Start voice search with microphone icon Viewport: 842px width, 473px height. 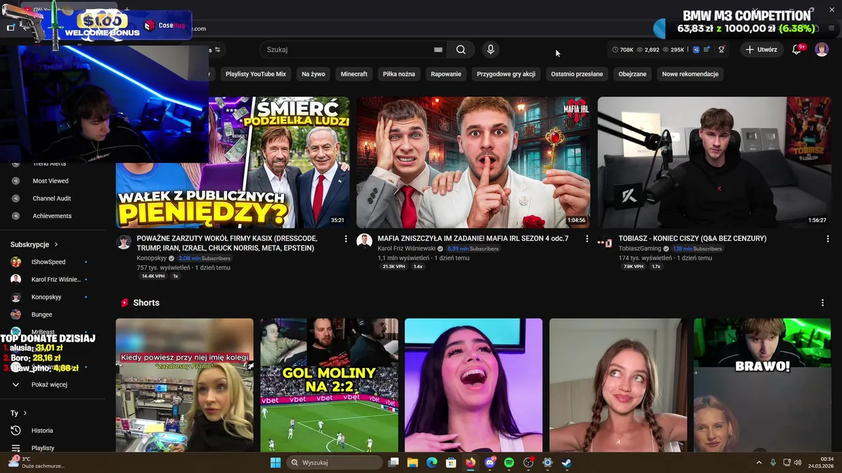(x=490, y=49)
